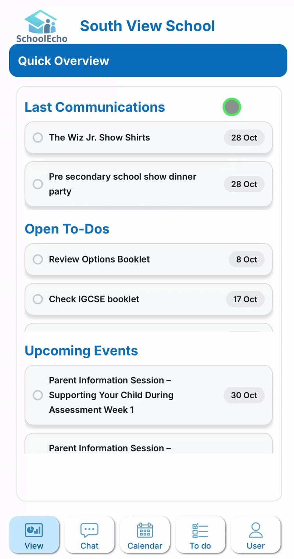This screenshot has height=559, width=294.
Task: Select radio for The Wiz Jr. Show Shirts
Action: click(38, 138)
